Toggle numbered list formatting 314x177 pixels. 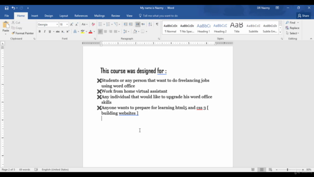[x=108, y=25]
